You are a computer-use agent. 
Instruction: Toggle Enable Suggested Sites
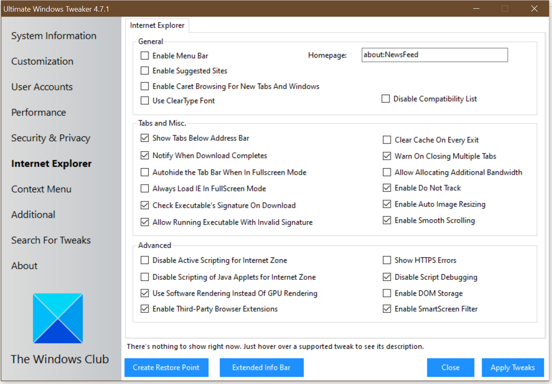(145, 71)
